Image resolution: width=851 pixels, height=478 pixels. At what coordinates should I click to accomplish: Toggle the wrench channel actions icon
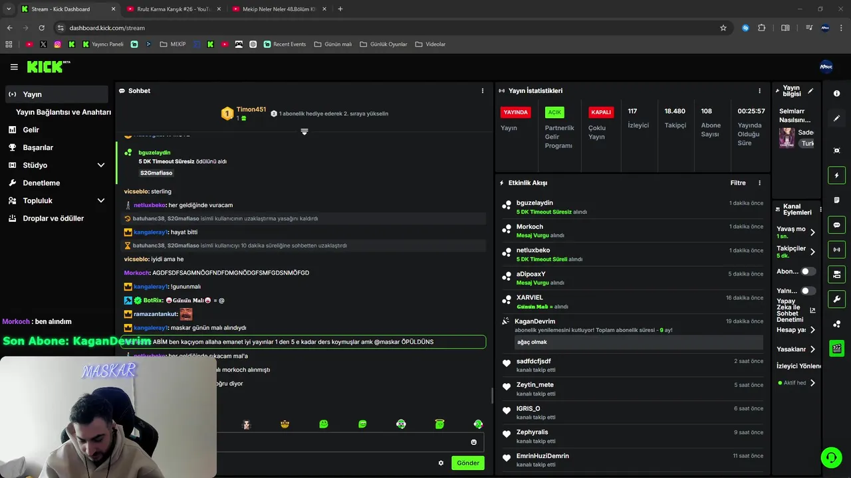click(836, 299)
